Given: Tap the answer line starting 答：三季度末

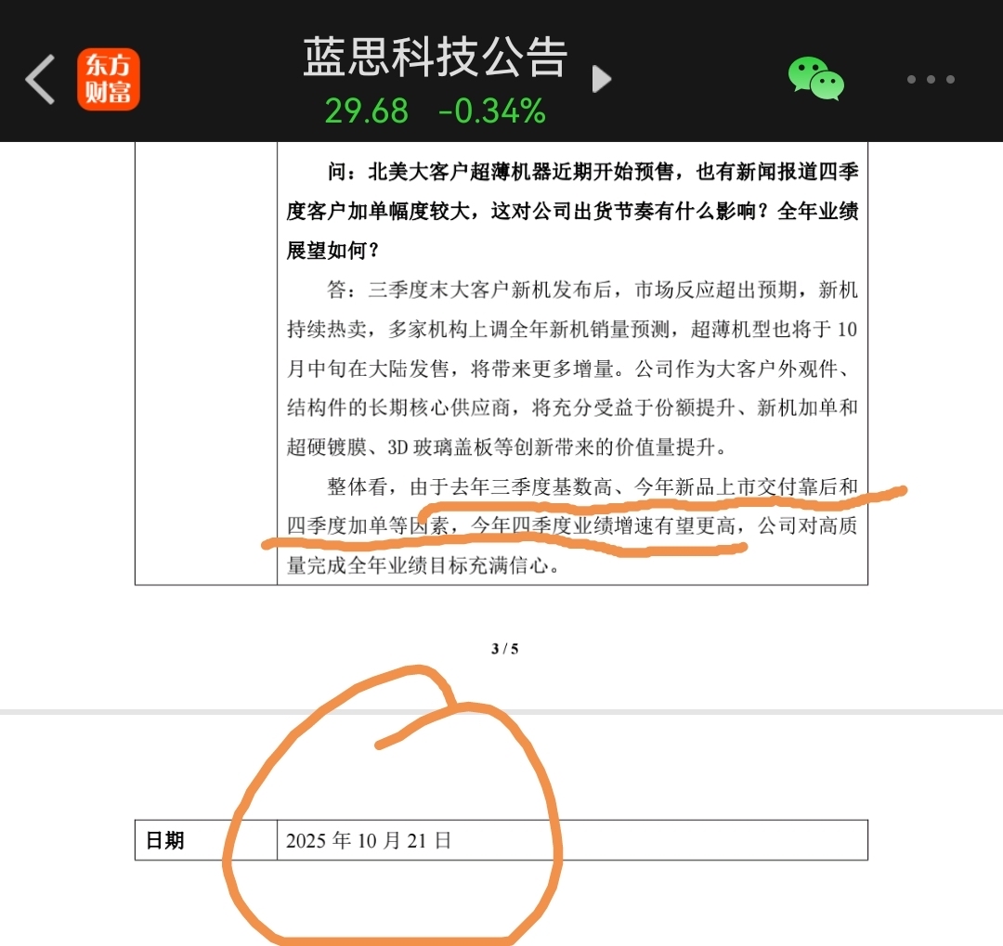Looking at the screenshot, I should point(593,290).
